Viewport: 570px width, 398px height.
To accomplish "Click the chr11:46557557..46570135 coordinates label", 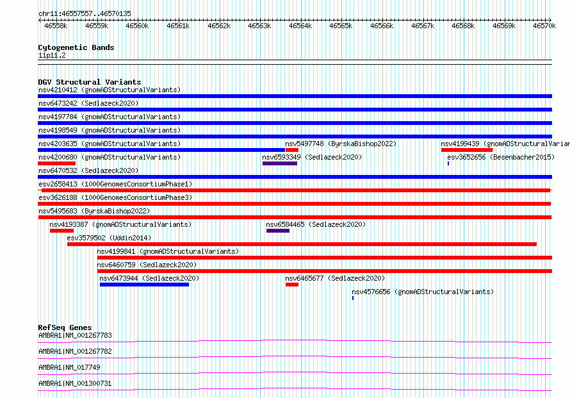I will point(85,13).
